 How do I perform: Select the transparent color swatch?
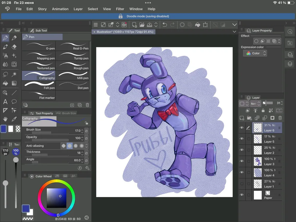(x=18, y=129)
